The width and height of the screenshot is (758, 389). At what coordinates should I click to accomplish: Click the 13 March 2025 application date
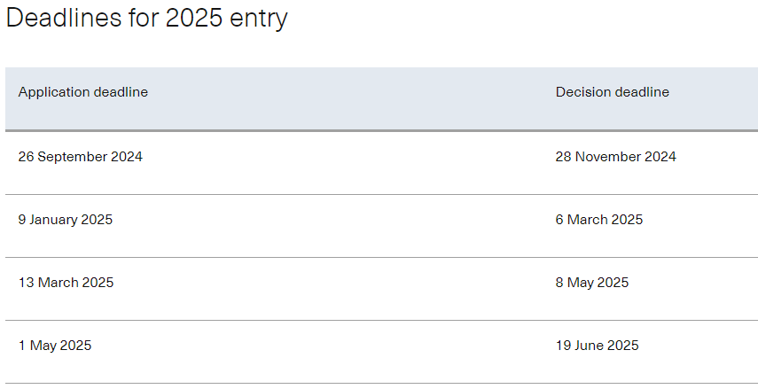66,282
